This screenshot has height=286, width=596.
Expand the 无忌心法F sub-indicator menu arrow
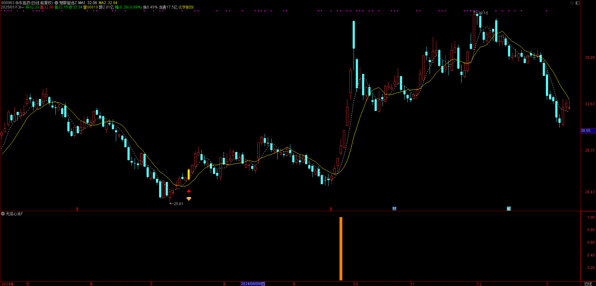(3, 214)
